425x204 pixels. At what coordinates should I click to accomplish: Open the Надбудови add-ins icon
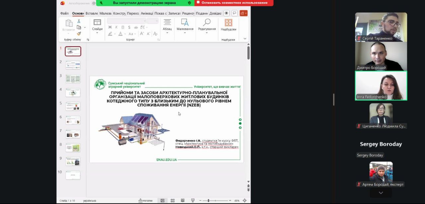click(x=228, y=23)
